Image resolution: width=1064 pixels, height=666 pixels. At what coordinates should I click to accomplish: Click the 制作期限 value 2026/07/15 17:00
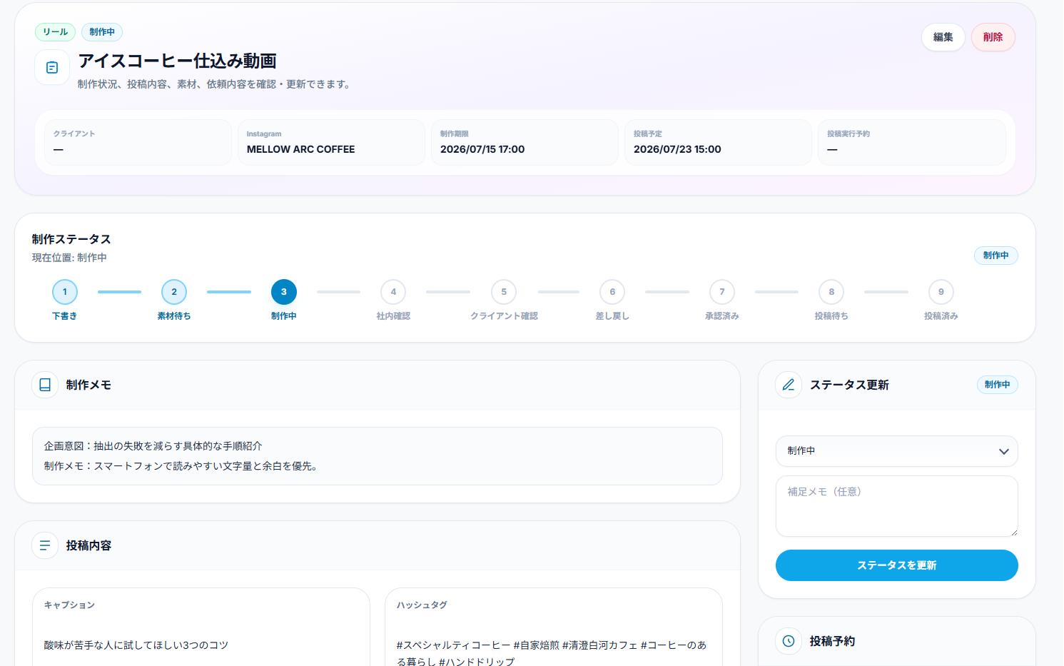482,149
